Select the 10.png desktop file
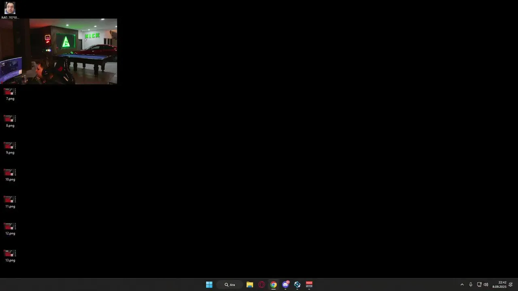 (10, 175)
